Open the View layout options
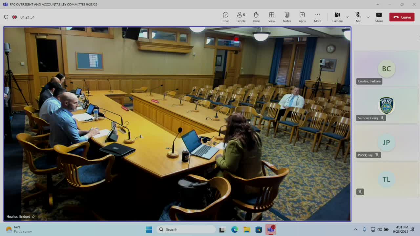The image size is (420, 236). click(x=271, y=17)
